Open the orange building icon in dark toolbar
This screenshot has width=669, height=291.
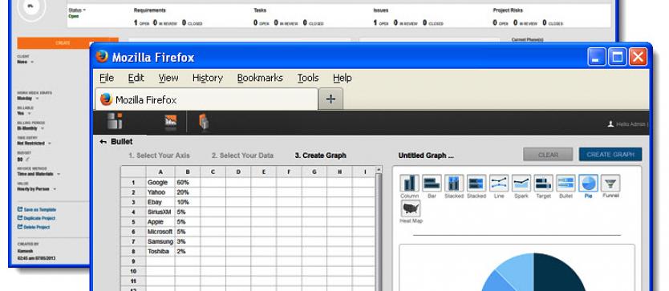204,123
